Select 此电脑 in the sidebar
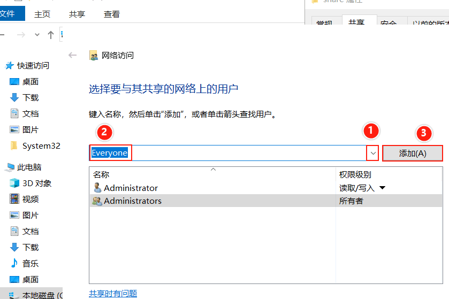Viewport: 449px width, 299px height. [x=29, y=167]
